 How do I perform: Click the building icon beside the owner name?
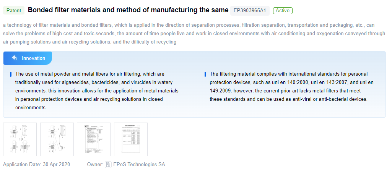(x=108, y=165)
